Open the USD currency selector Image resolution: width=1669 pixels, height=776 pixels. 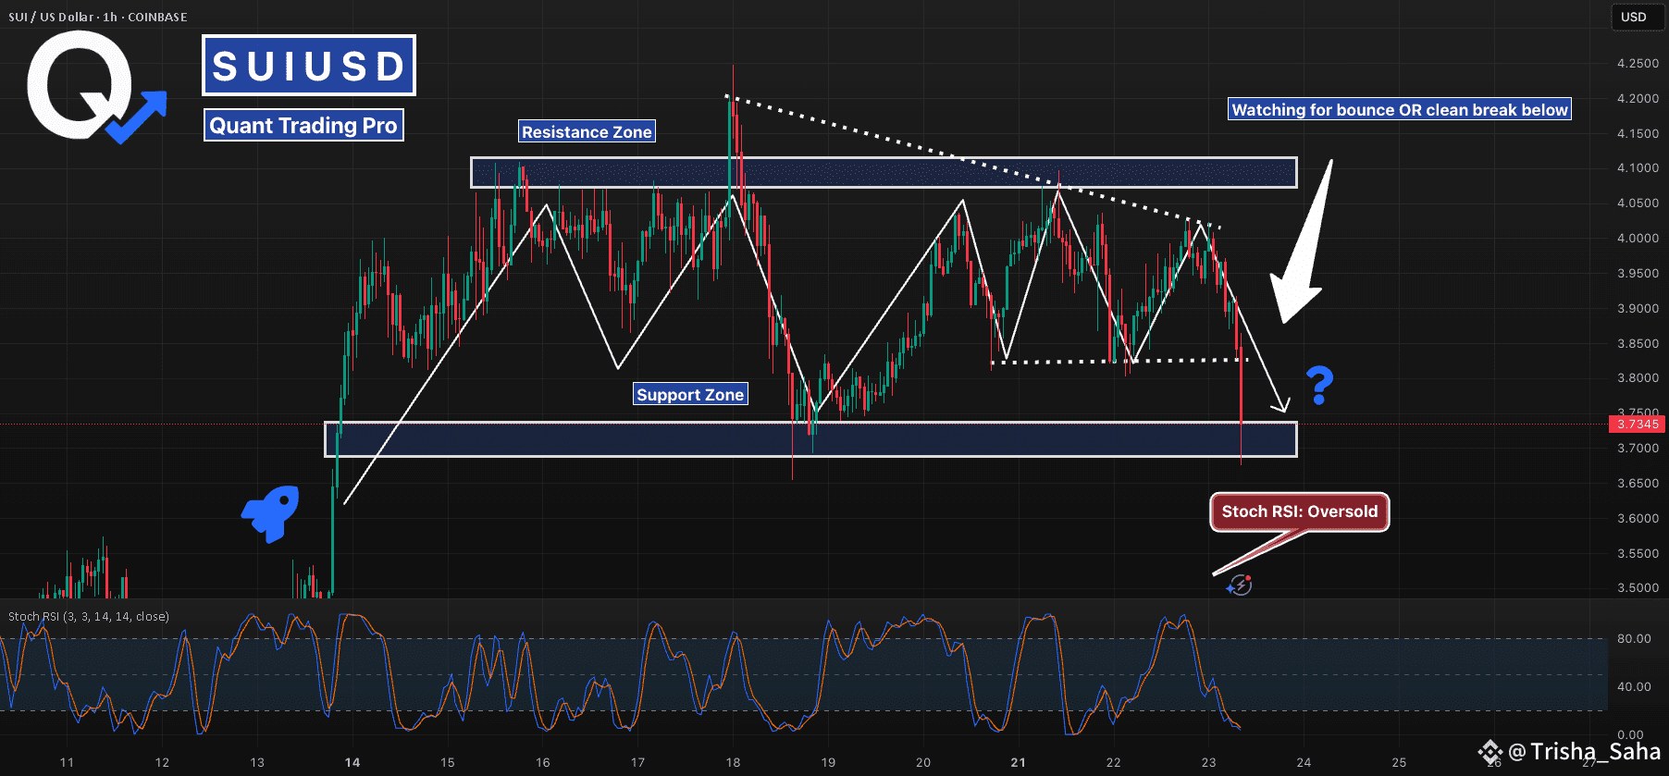coord(1633,17)
